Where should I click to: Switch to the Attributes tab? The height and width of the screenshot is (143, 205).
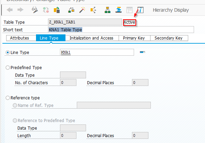(x=20, y=38)
